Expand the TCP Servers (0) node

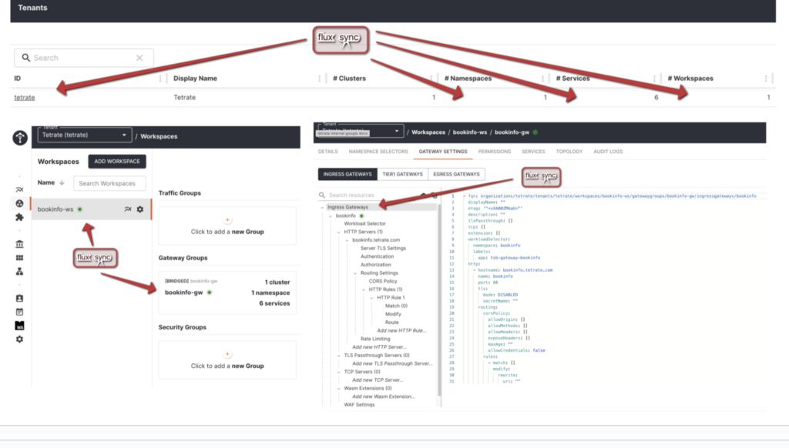(340, 372)
